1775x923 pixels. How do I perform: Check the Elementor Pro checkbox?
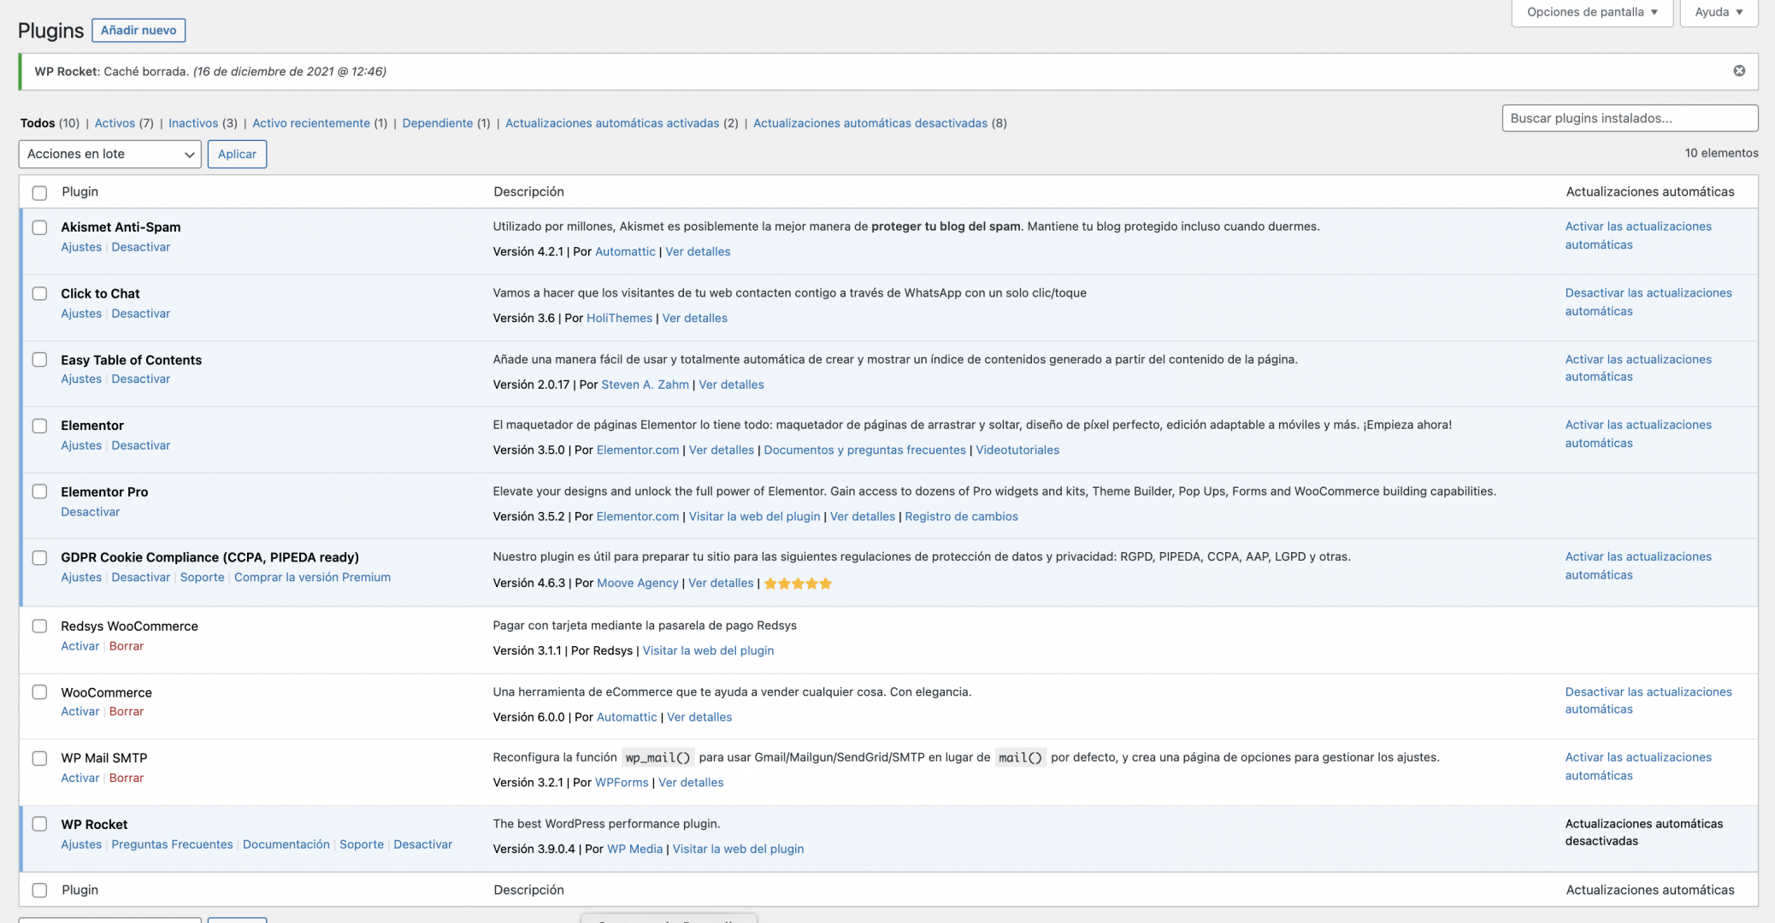pyautogui.click(x=39, y=491)
